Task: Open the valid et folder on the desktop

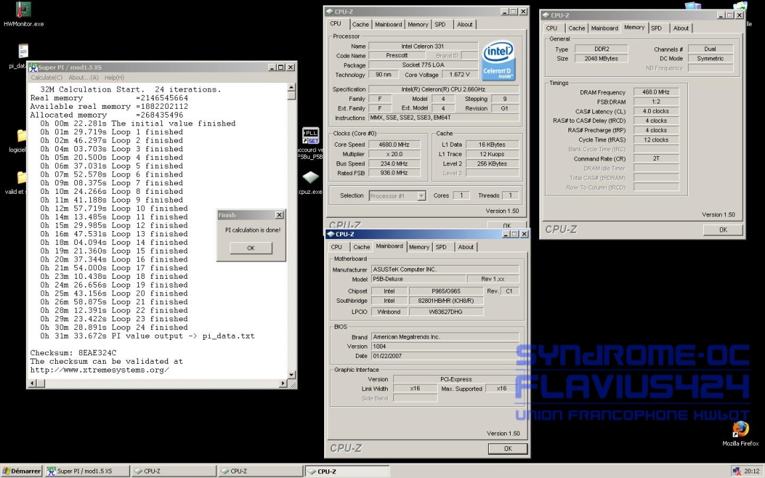Action: 22,177
